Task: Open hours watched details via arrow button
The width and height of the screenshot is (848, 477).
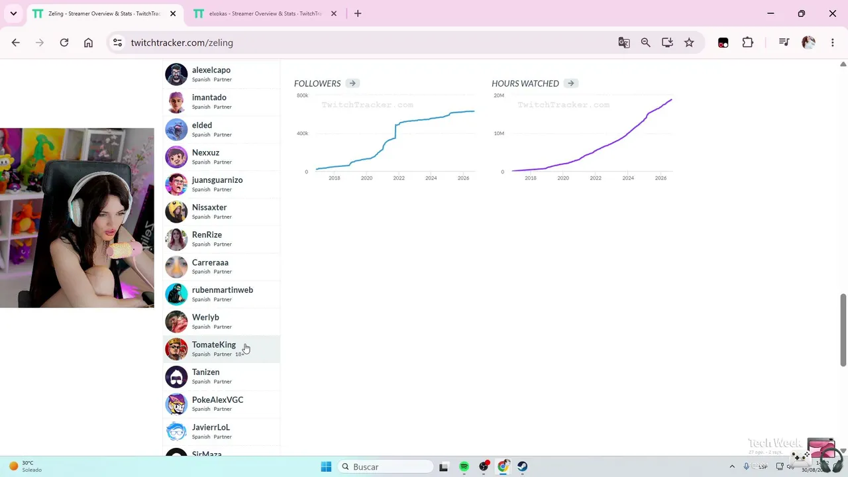Action: (571, 83)
